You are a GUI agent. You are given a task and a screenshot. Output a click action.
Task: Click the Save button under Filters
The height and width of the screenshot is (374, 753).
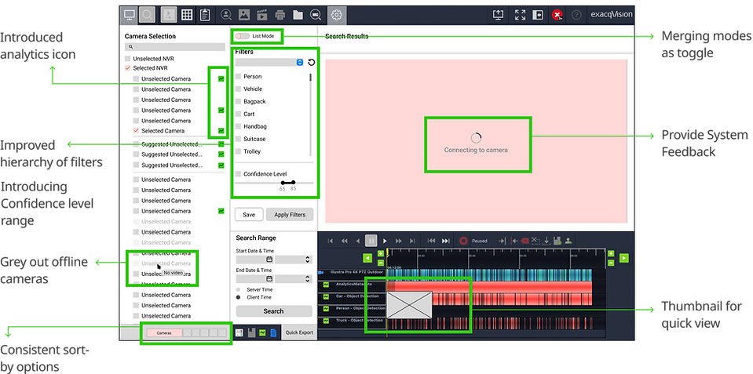[x=249, y=215]
